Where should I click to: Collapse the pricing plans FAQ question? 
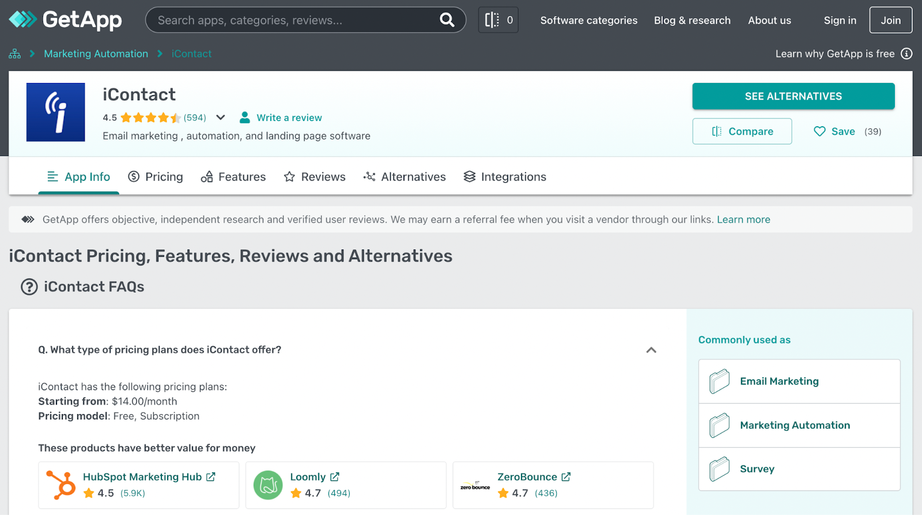[651, 350]
